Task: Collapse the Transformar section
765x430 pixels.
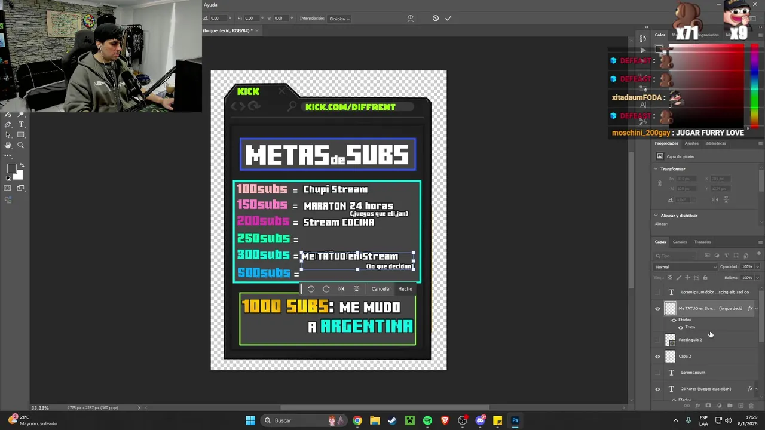Action: point(656,169)
